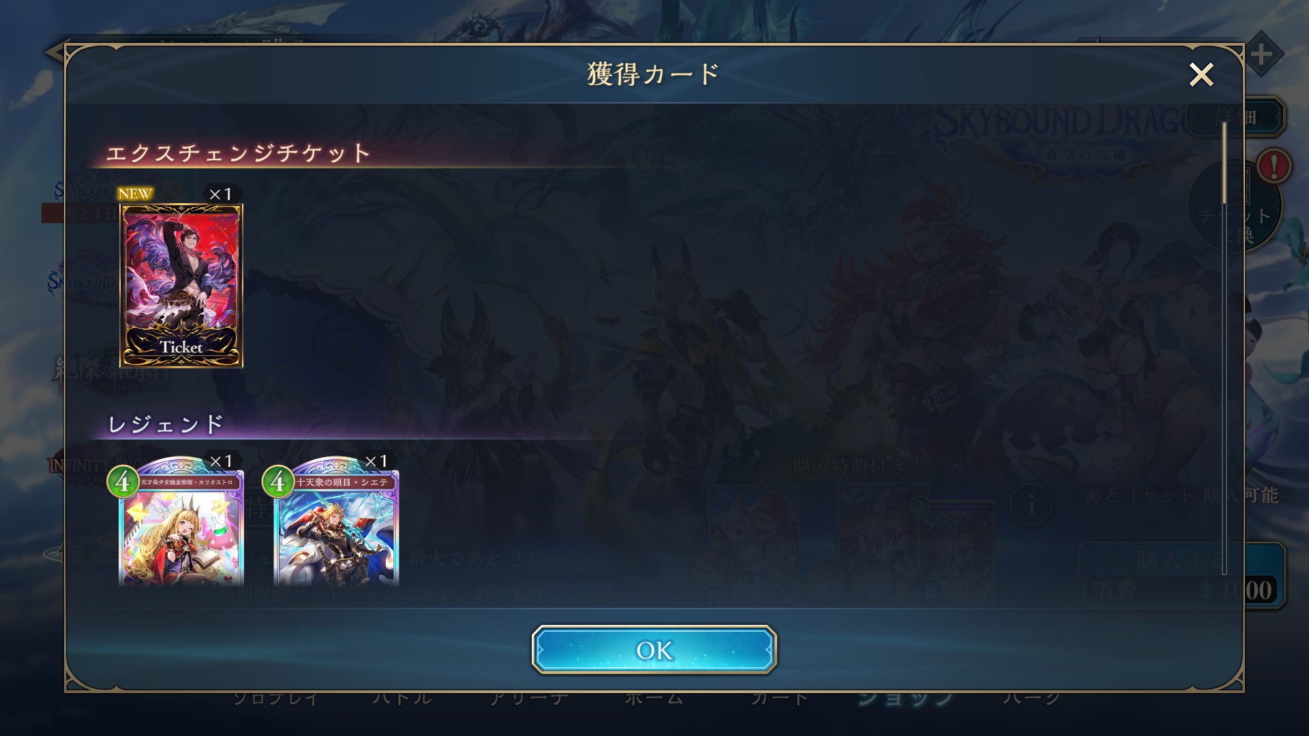Tap cost 4 gem on シエテ card

277,482
